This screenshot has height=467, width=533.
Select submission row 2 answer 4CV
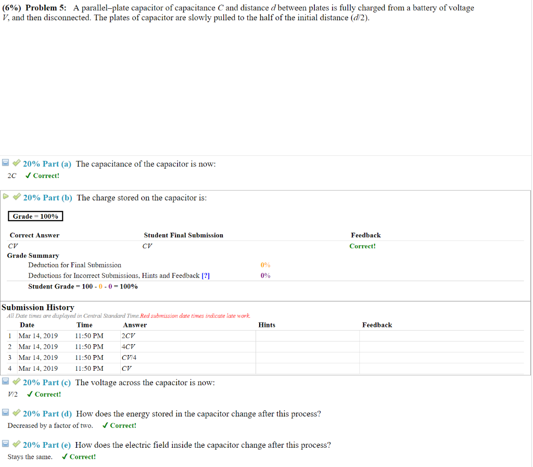point(128,347)
